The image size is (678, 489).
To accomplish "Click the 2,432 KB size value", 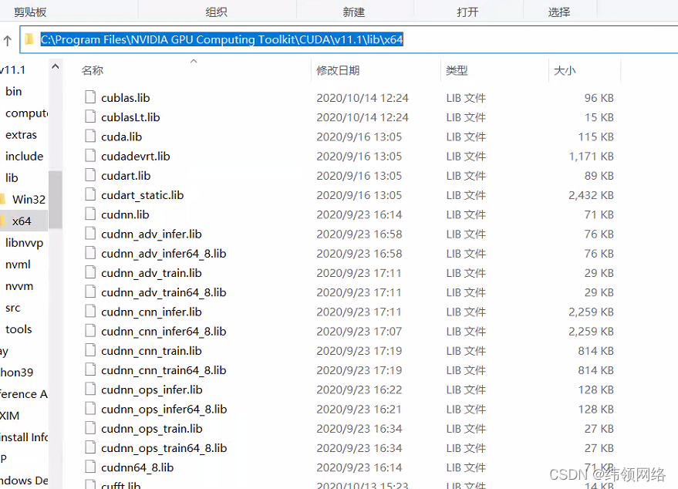I will pyautogui.click(x=591, y=195).
